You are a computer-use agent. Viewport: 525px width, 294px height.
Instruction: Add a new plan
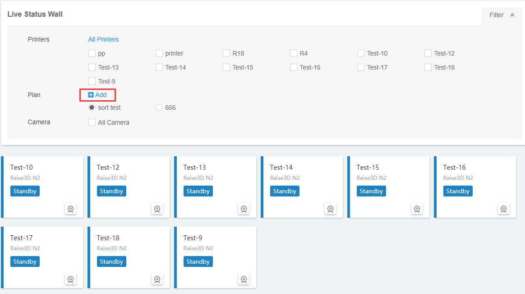[x=98, y=95]
